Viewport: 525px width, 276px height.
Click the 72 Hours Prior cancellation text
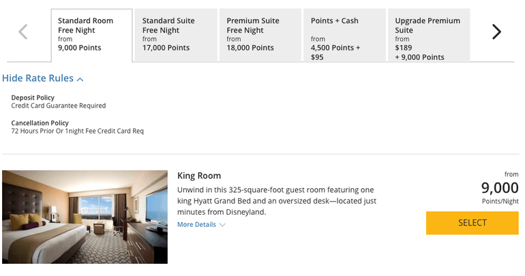click(78, 131)
